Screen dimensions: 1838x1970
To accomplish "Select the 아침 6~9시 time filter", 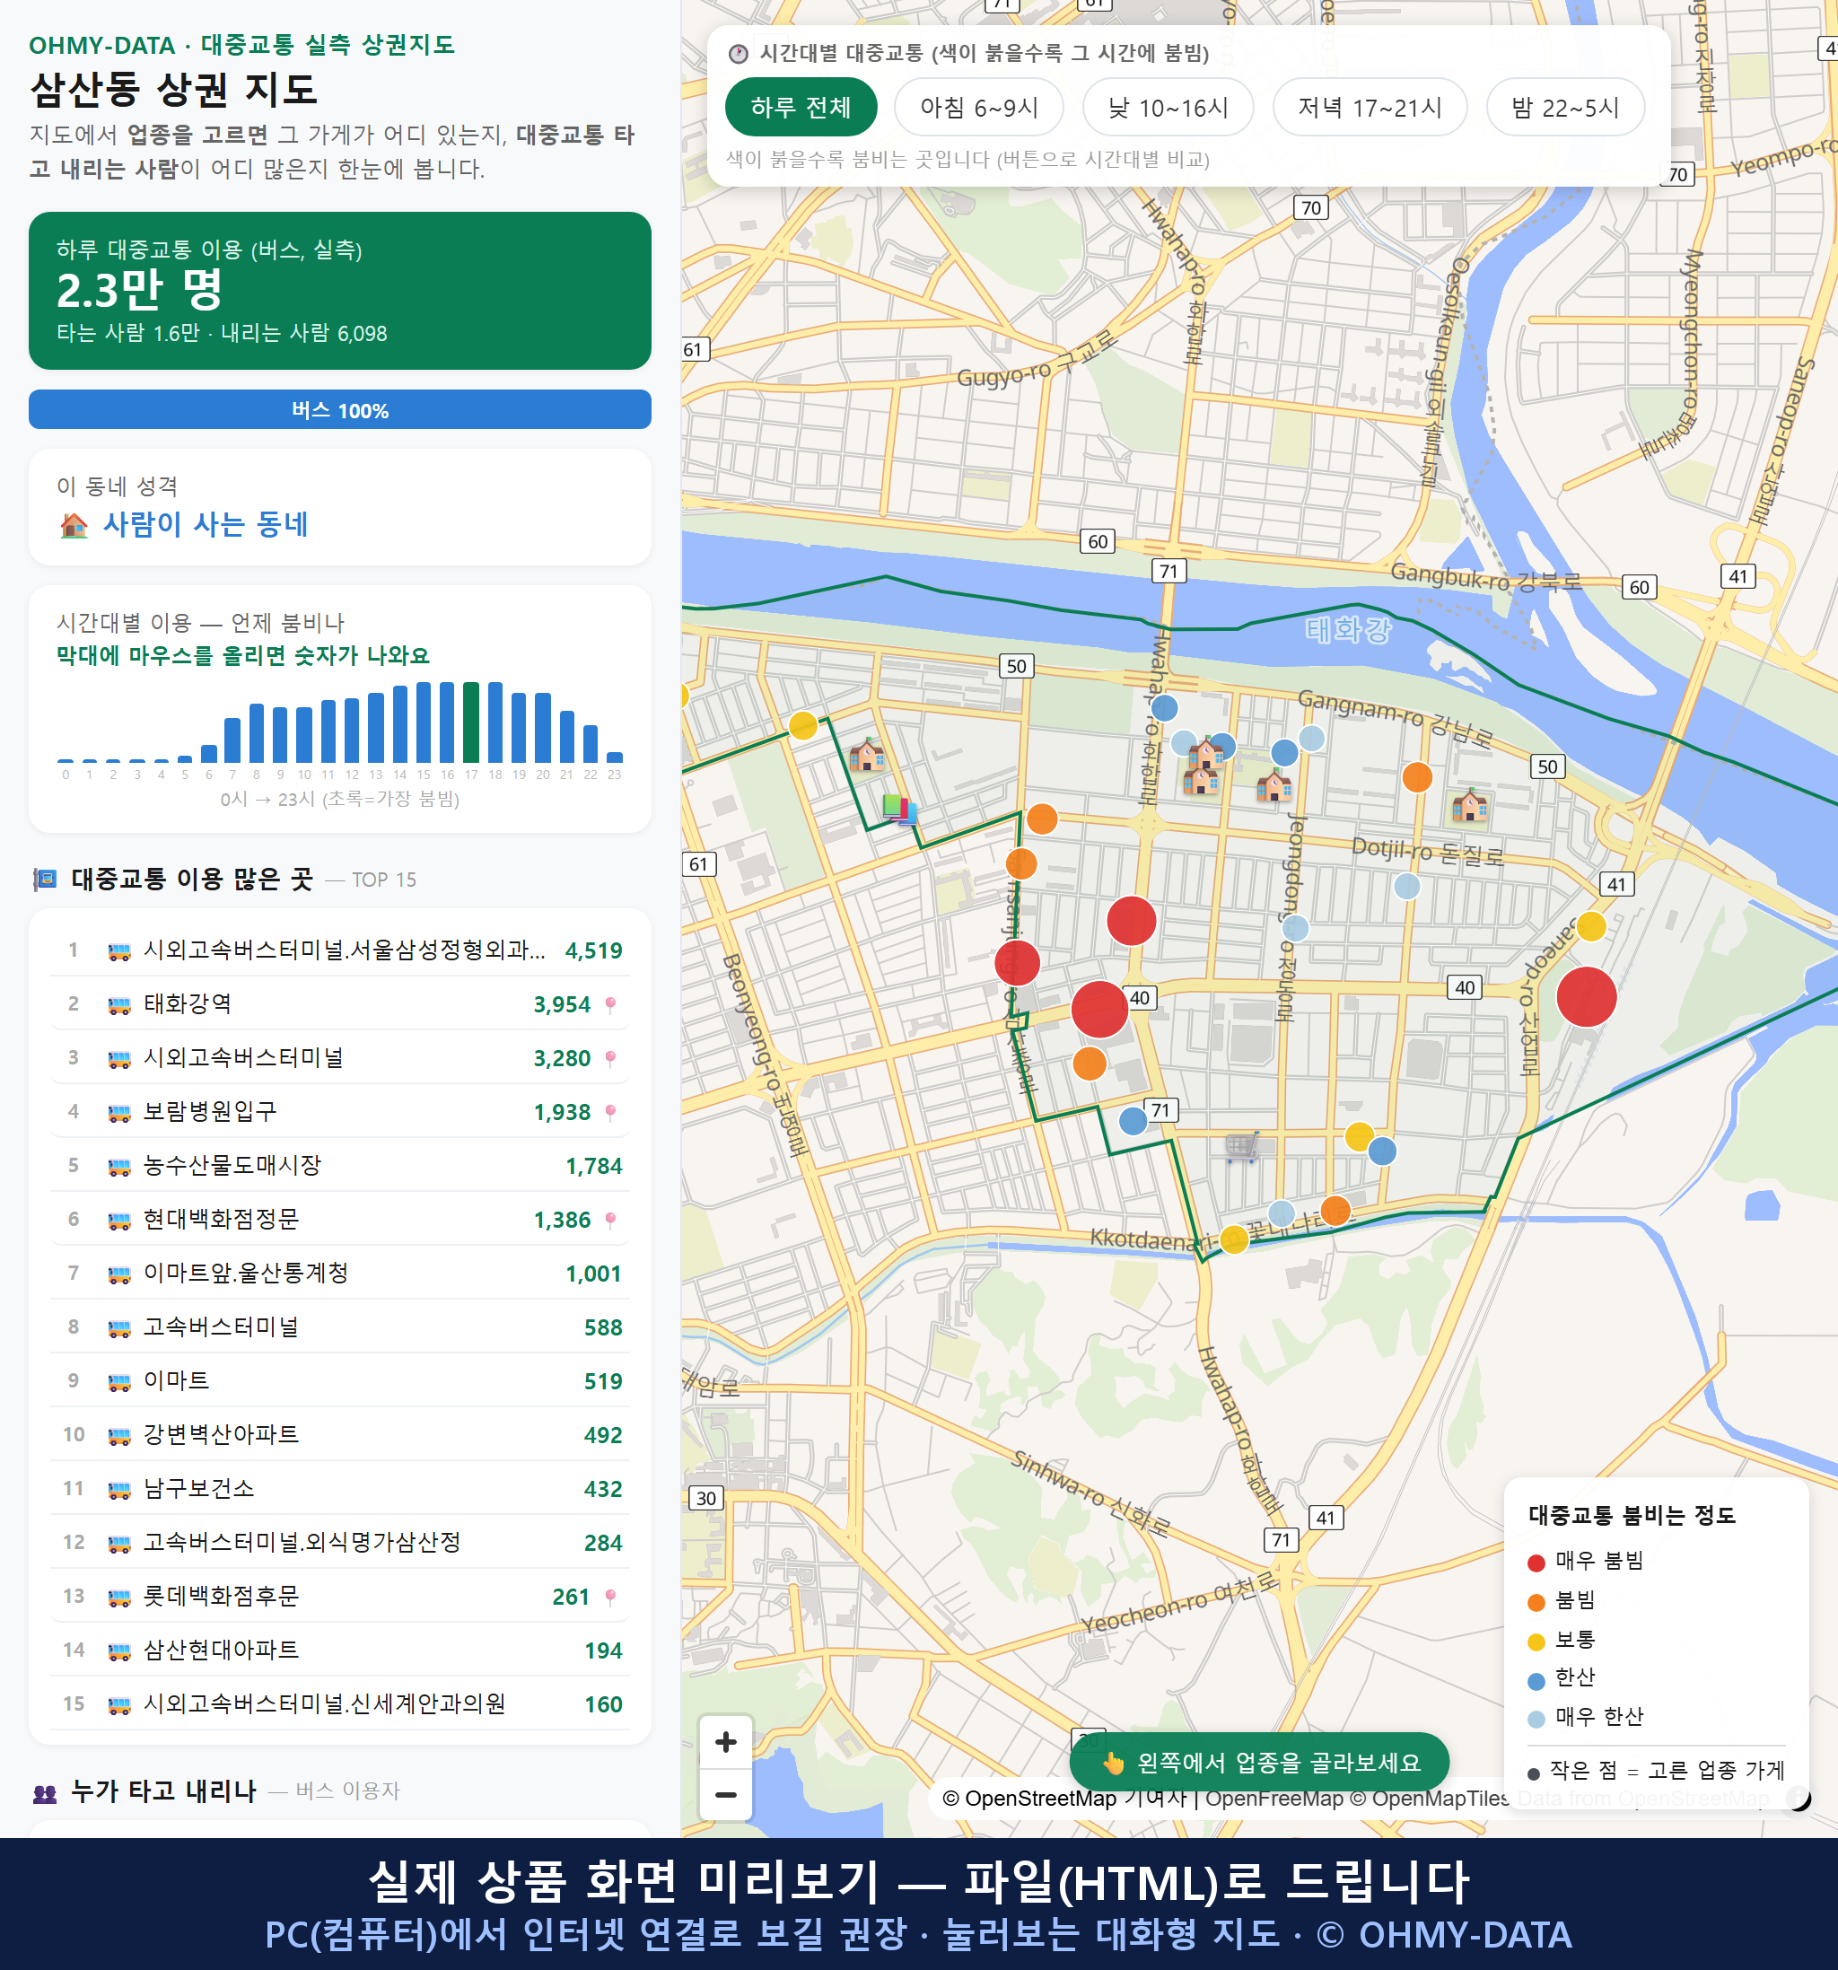I will [x=979, y=107].
